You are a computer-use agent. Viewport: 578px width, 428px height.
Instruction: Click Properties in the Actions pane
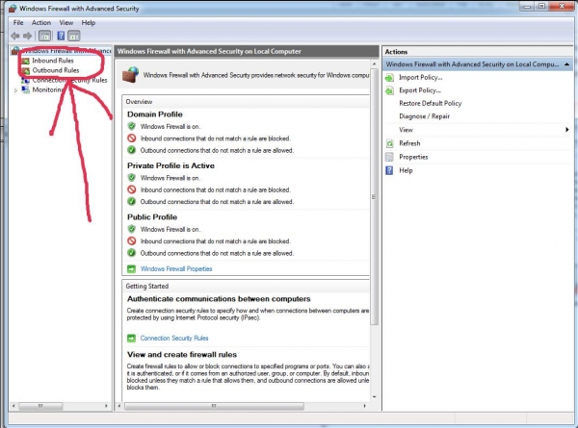click(413, 157)
